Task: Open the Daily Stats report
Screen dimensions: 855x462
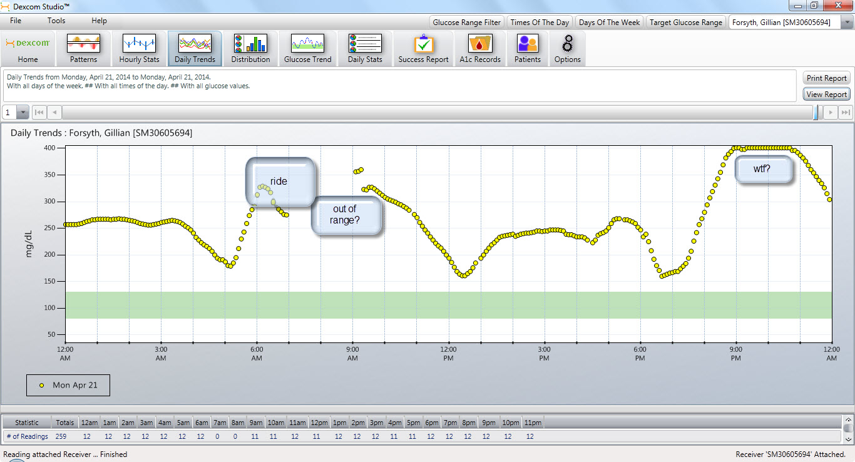Action: tap(365, 49)
